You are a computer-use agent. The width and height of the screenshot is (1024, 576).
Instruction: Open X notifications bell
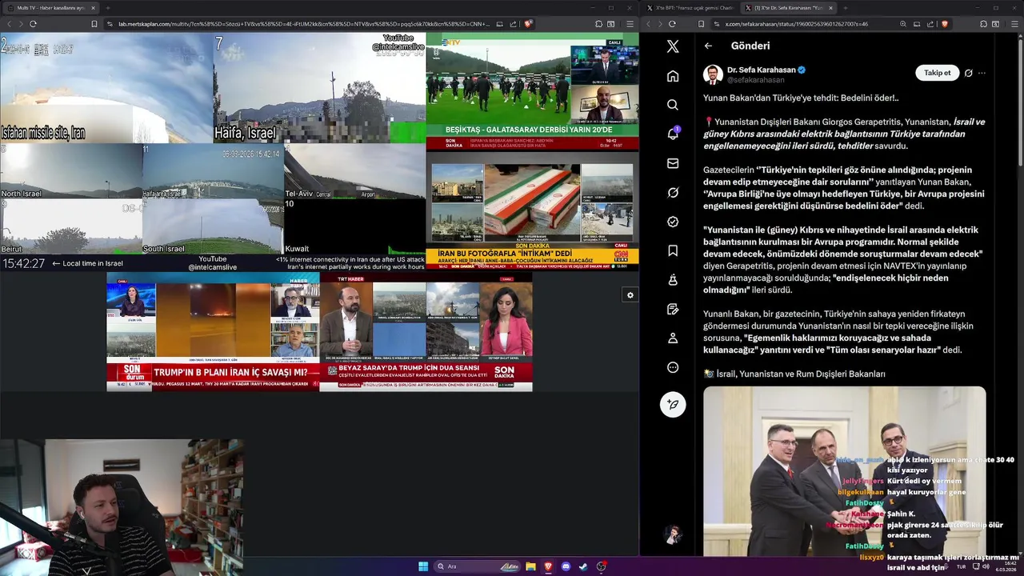[673, 134]
